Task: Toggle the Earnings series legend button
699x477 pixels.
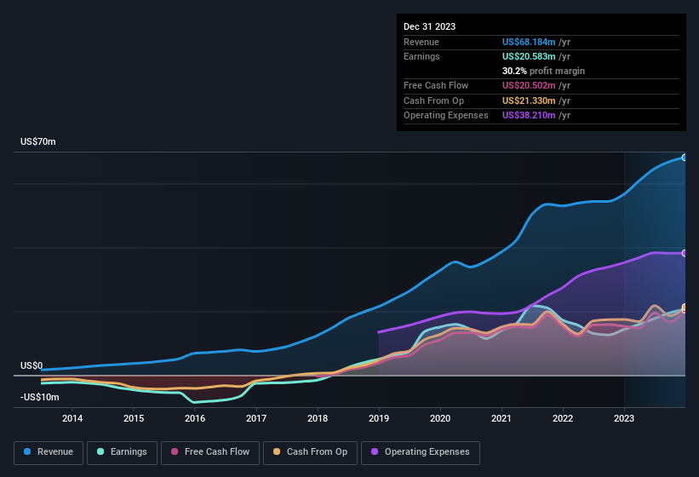Action: click(x=121, y=452)
